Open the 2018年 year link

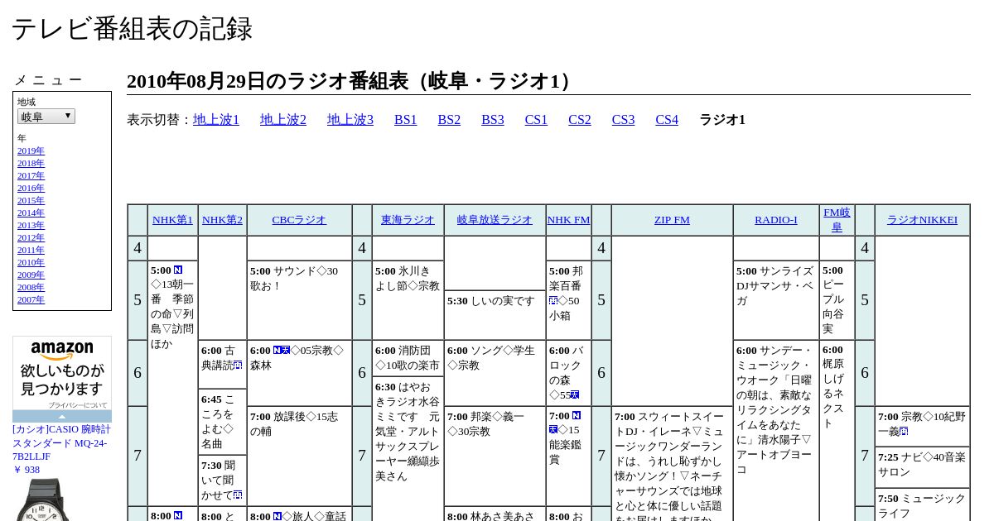pyautogui.click(x=31, y=163)
